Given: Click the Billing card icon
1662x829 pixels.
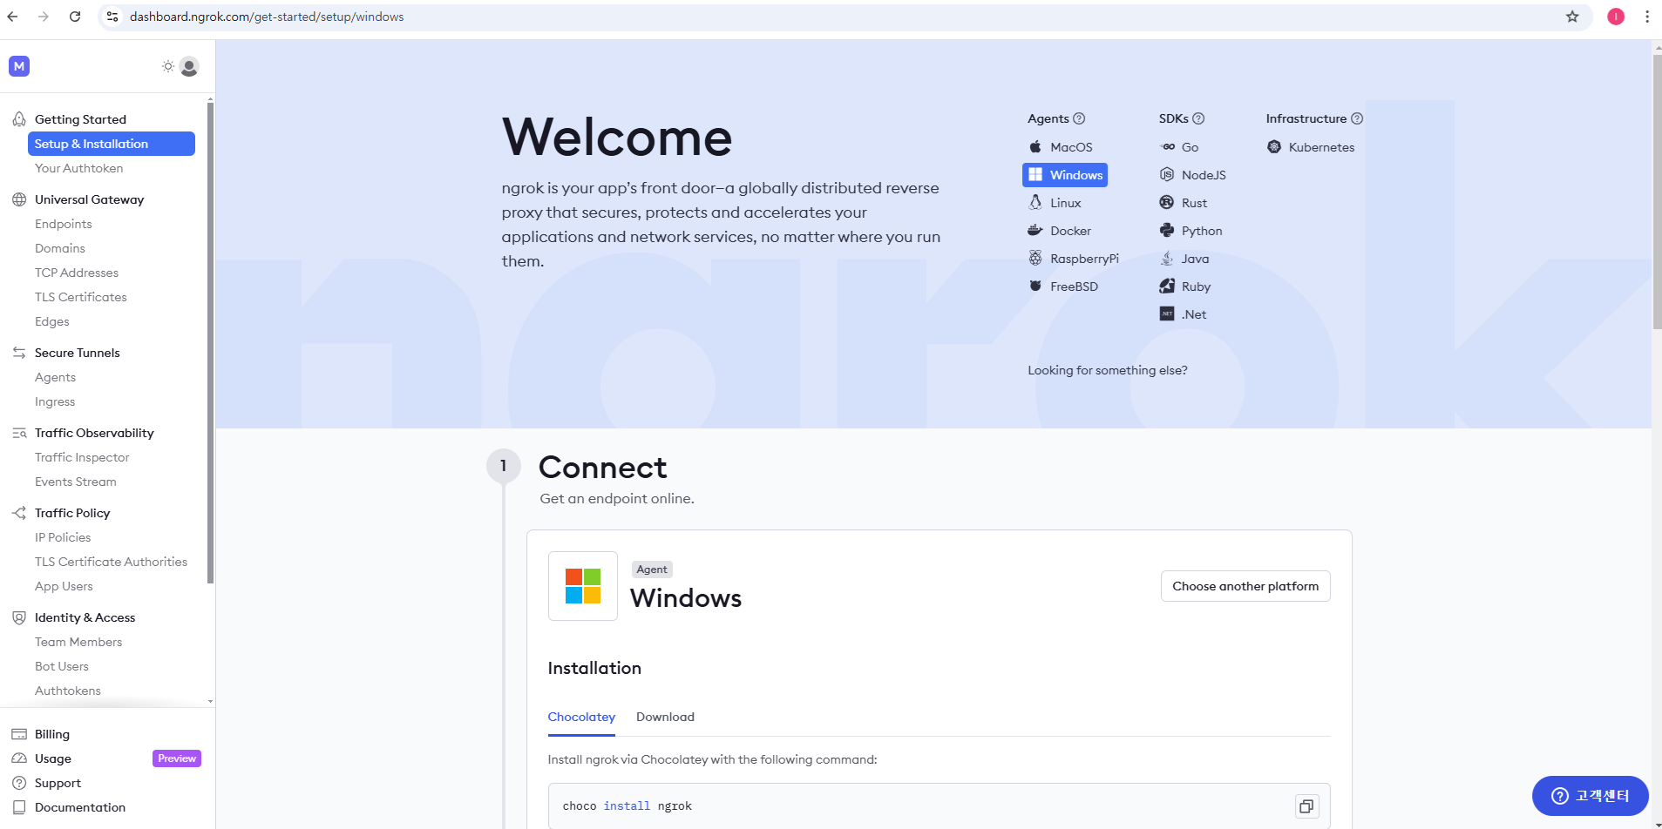Looking at the screenshot, I should pos(19,734).
